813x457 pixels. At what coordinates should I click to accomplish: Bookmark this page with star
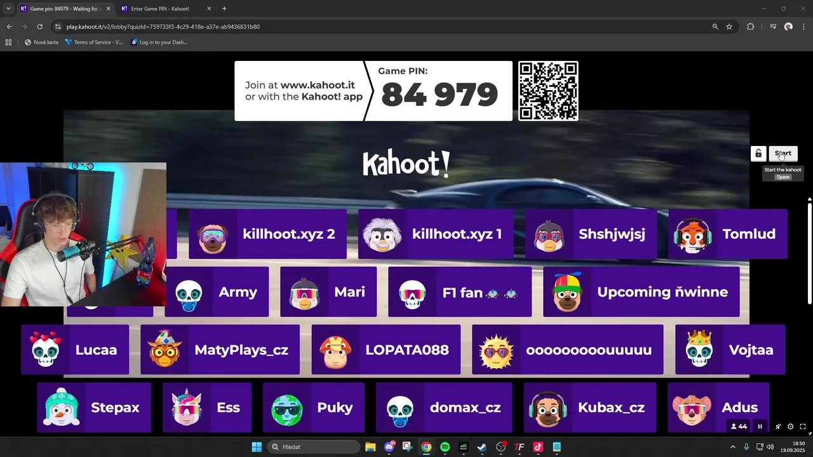[x=729, y=27]
